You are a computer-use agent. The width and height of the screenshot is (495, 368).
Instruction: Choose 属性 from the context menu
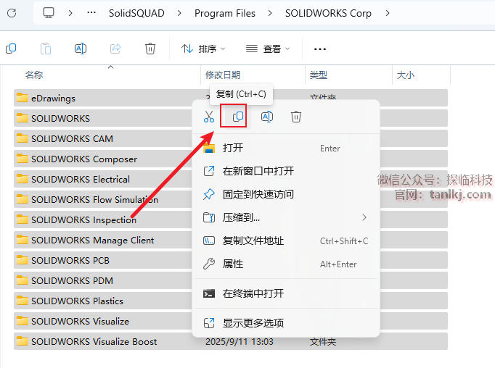[x=286, y=264]
